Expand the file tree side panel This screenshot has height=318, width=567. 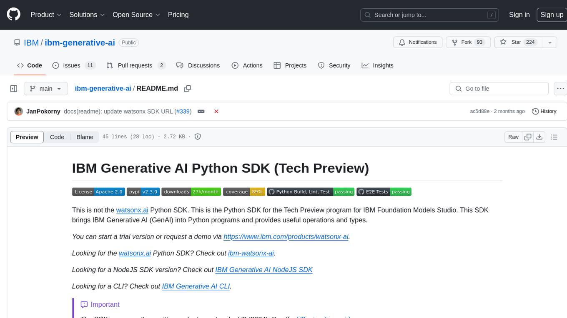coord(13,89)
